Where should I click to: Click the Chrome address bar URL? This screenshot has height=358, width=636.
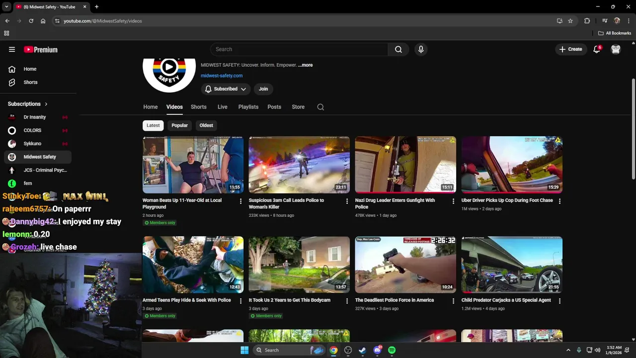coord(103,21)
